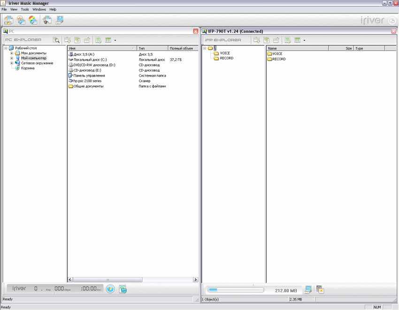Click the green refresh icon in the IFP Explorer toolbar
The image size is (399, 310).
pos(267,40)
